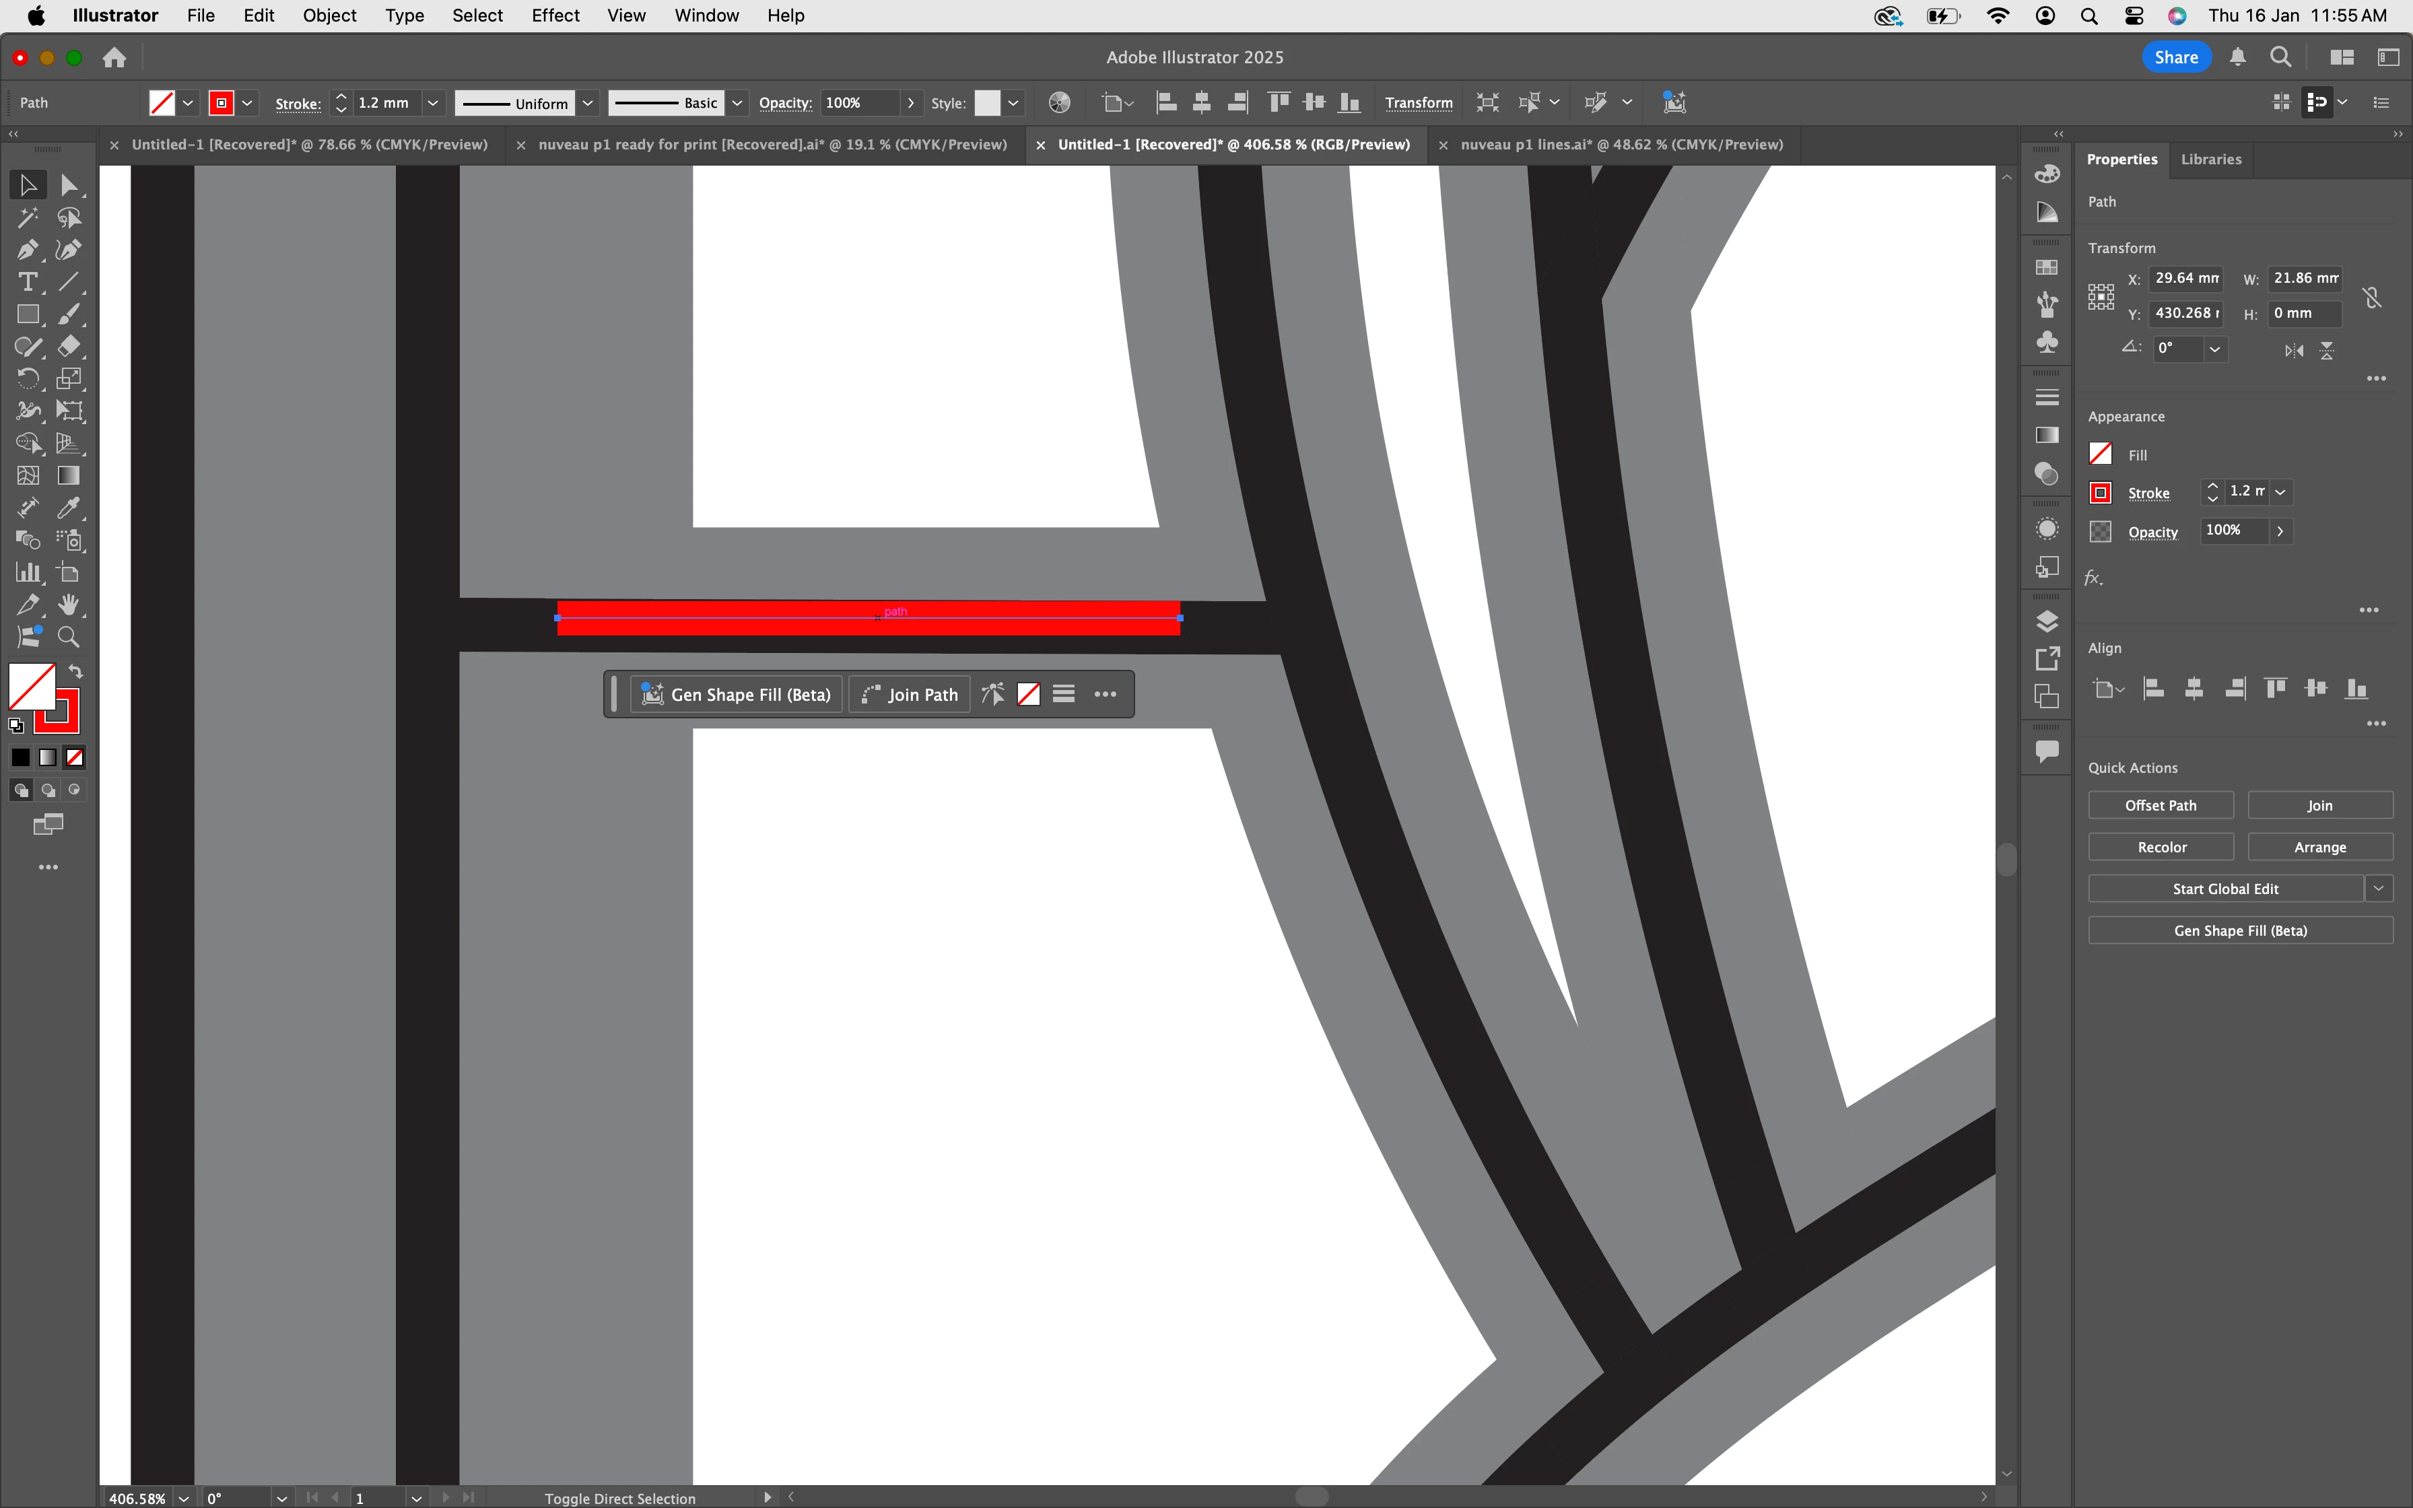The image size is (2413, 1508).
Task: Select the Hand tool
Action: click(x=68, y=605)
